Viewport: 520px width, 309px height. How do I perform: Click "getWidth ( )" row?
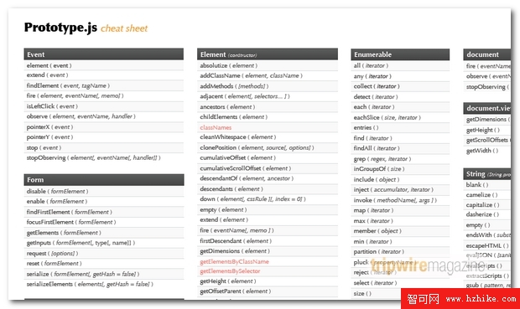[x=486, y=151]
